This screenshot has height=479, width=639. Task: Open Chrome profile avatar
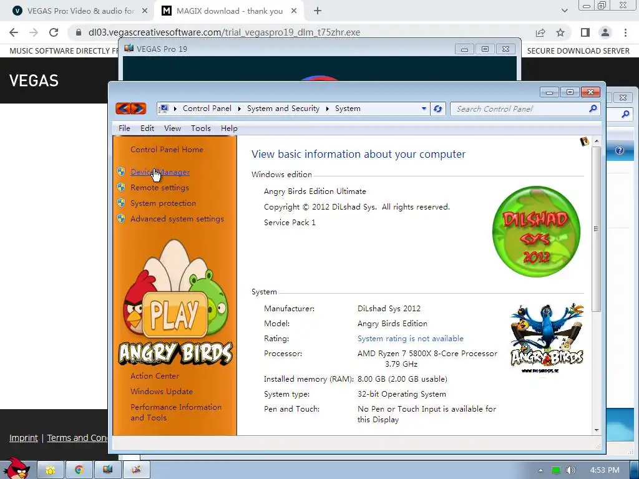click(605, 32)
